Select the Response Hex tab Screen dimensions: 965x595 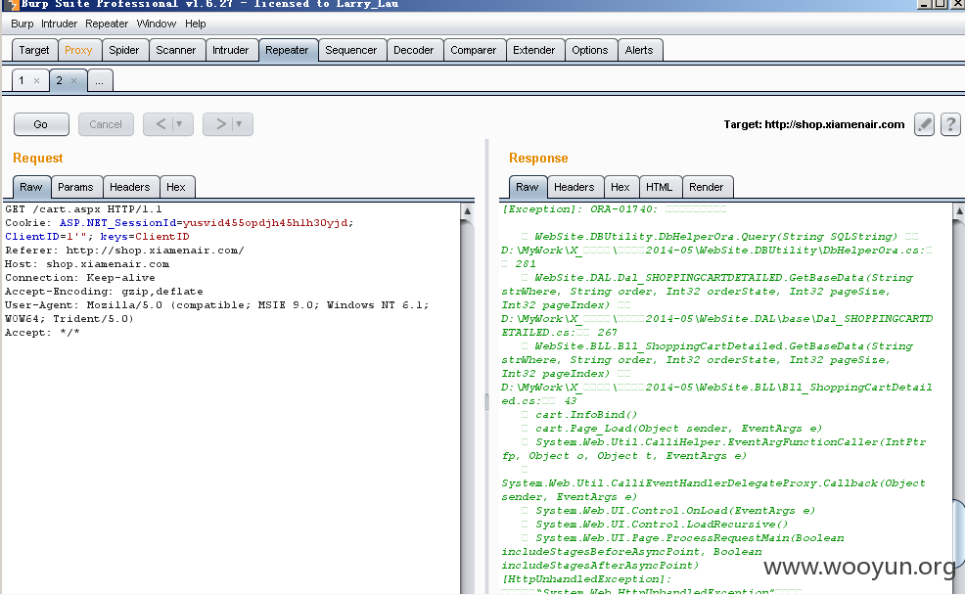620,187
